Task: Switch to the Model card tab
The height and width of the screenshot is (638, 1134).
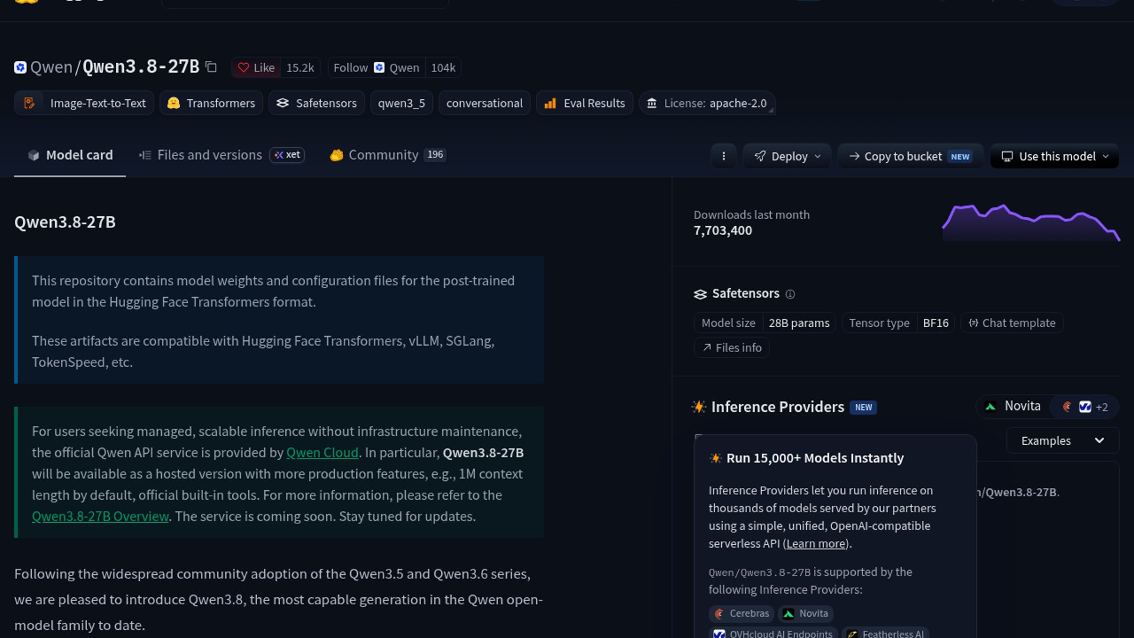Action: (x=70, y=155)
